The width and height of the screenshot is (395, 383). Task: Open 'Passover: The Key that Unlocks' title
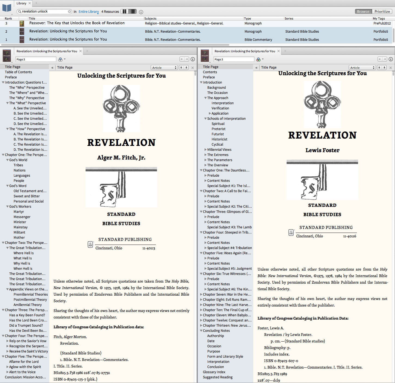coord(77,23)
